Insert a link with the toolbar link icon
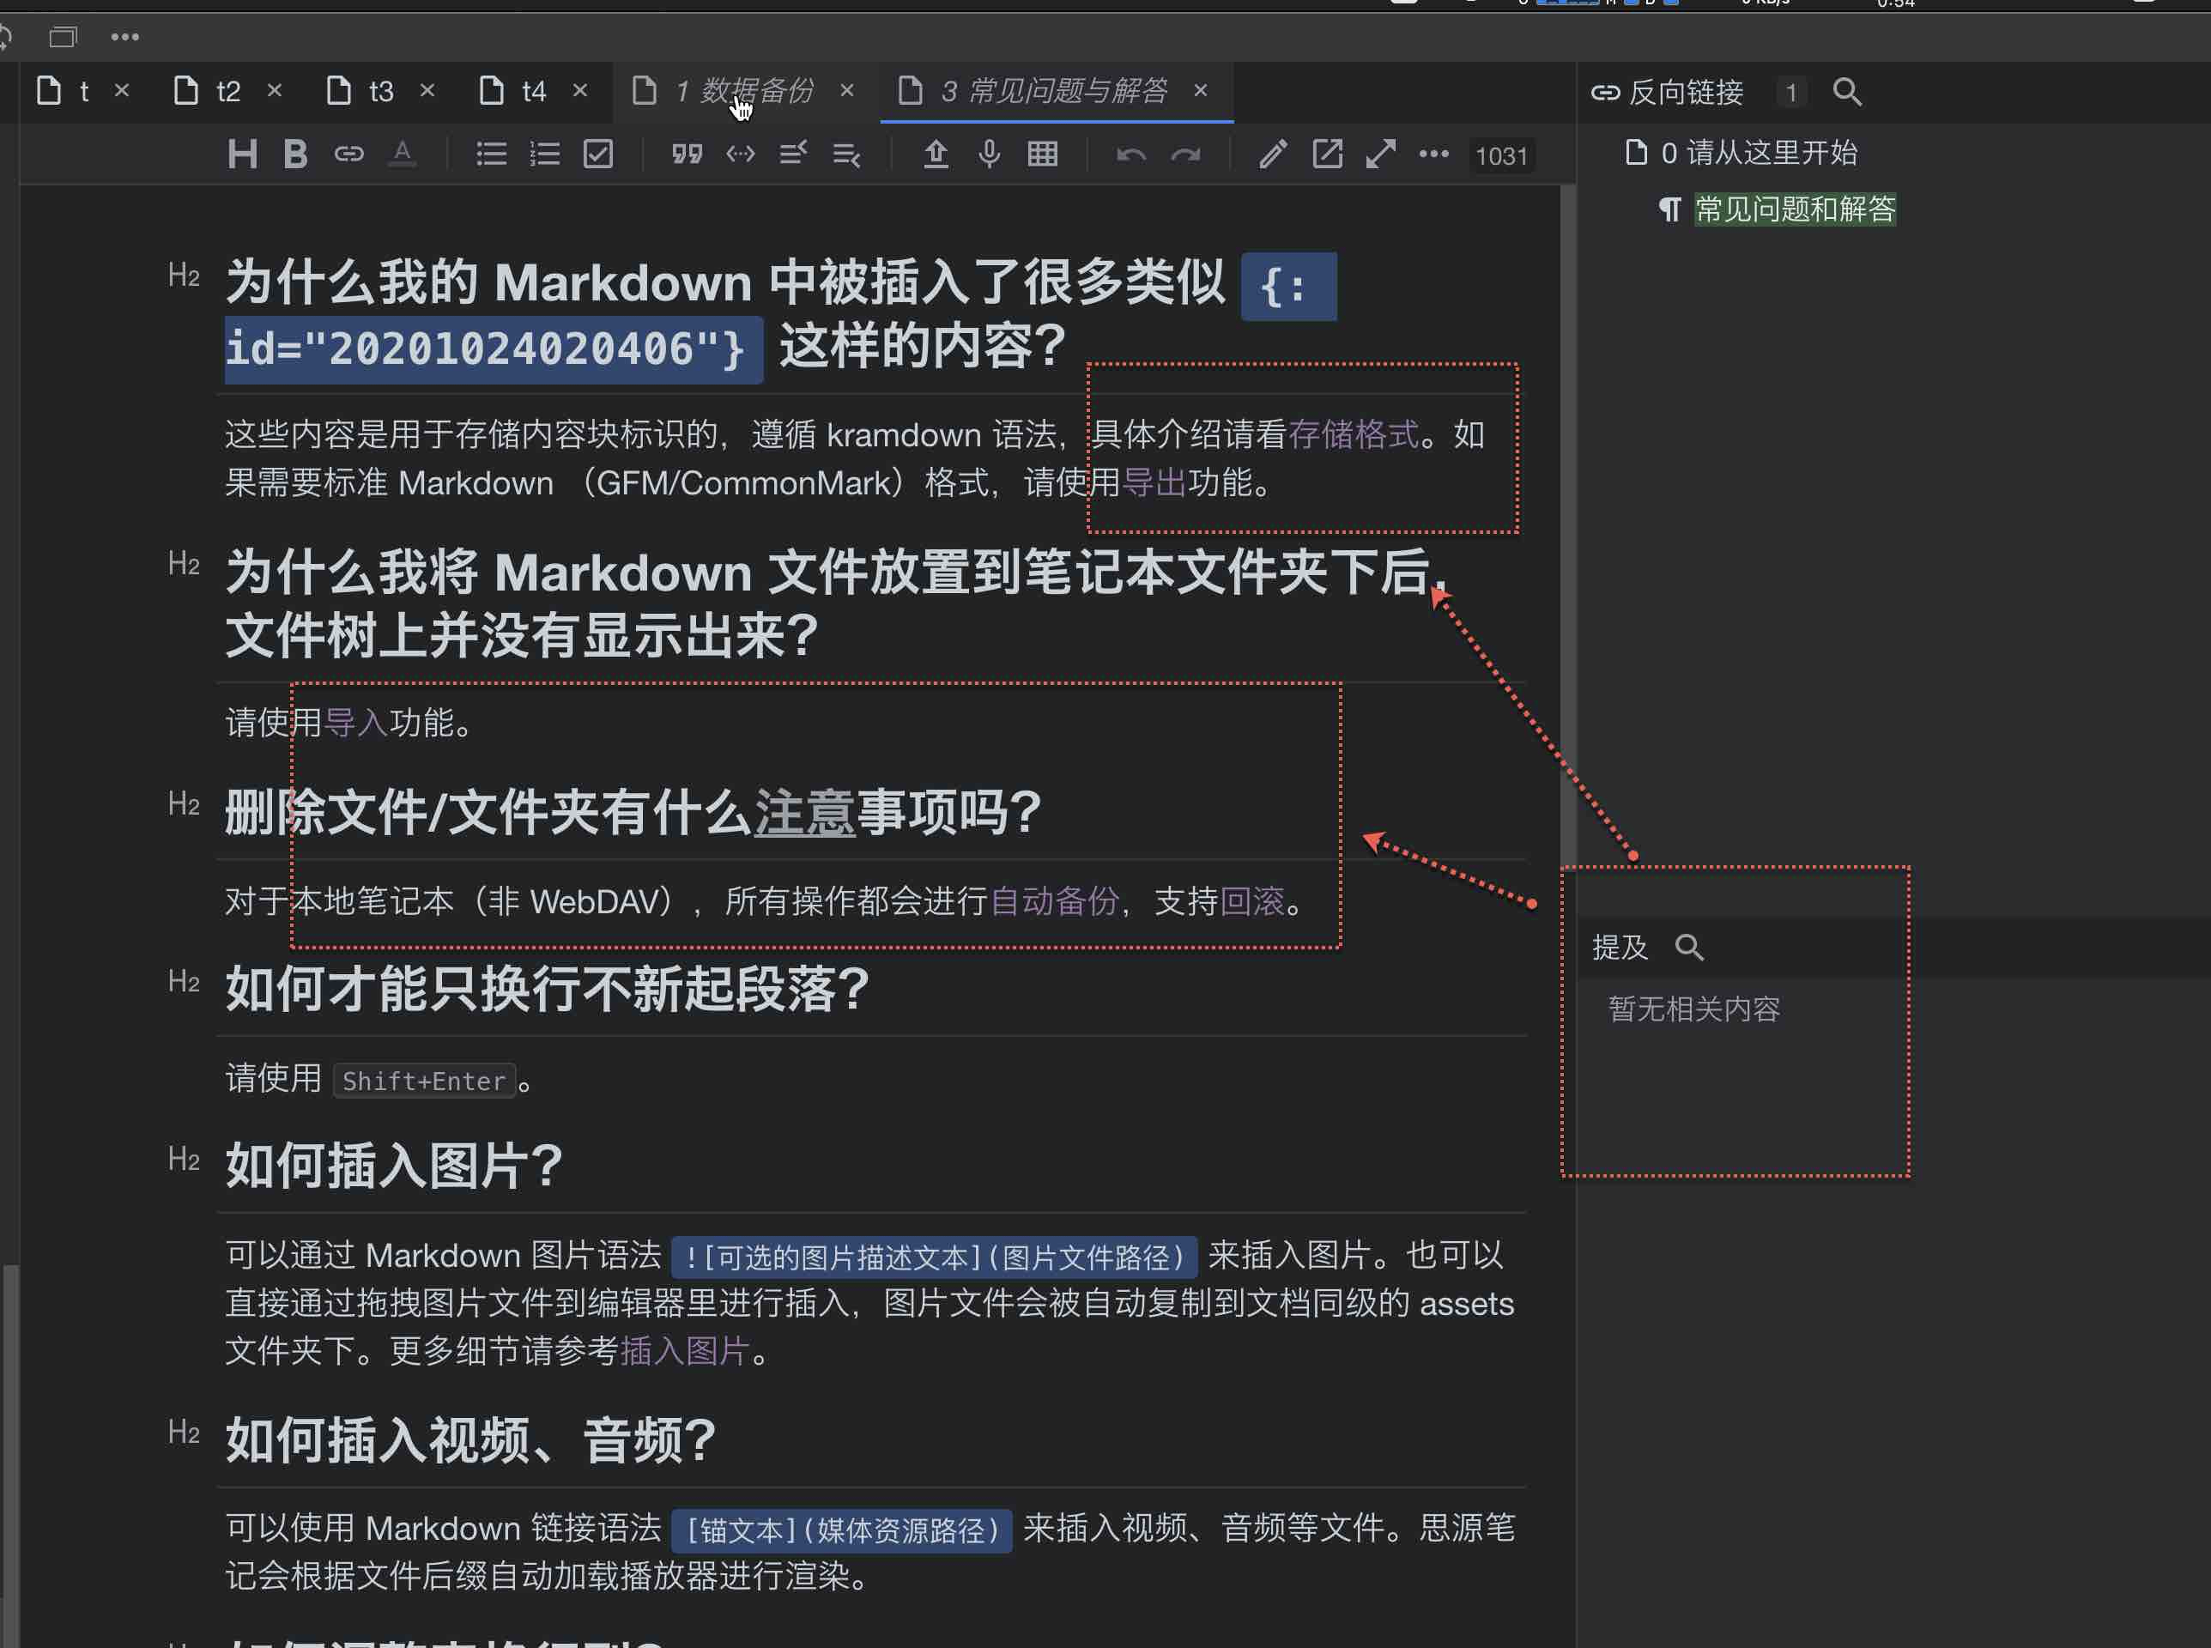 pyautogui.click(x=348, y=154)
